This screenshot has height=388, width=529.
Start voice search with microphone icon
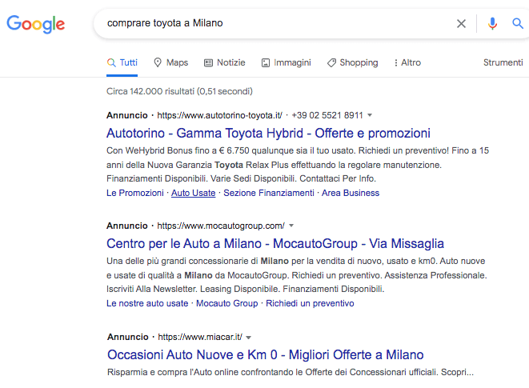coord(492,24)
